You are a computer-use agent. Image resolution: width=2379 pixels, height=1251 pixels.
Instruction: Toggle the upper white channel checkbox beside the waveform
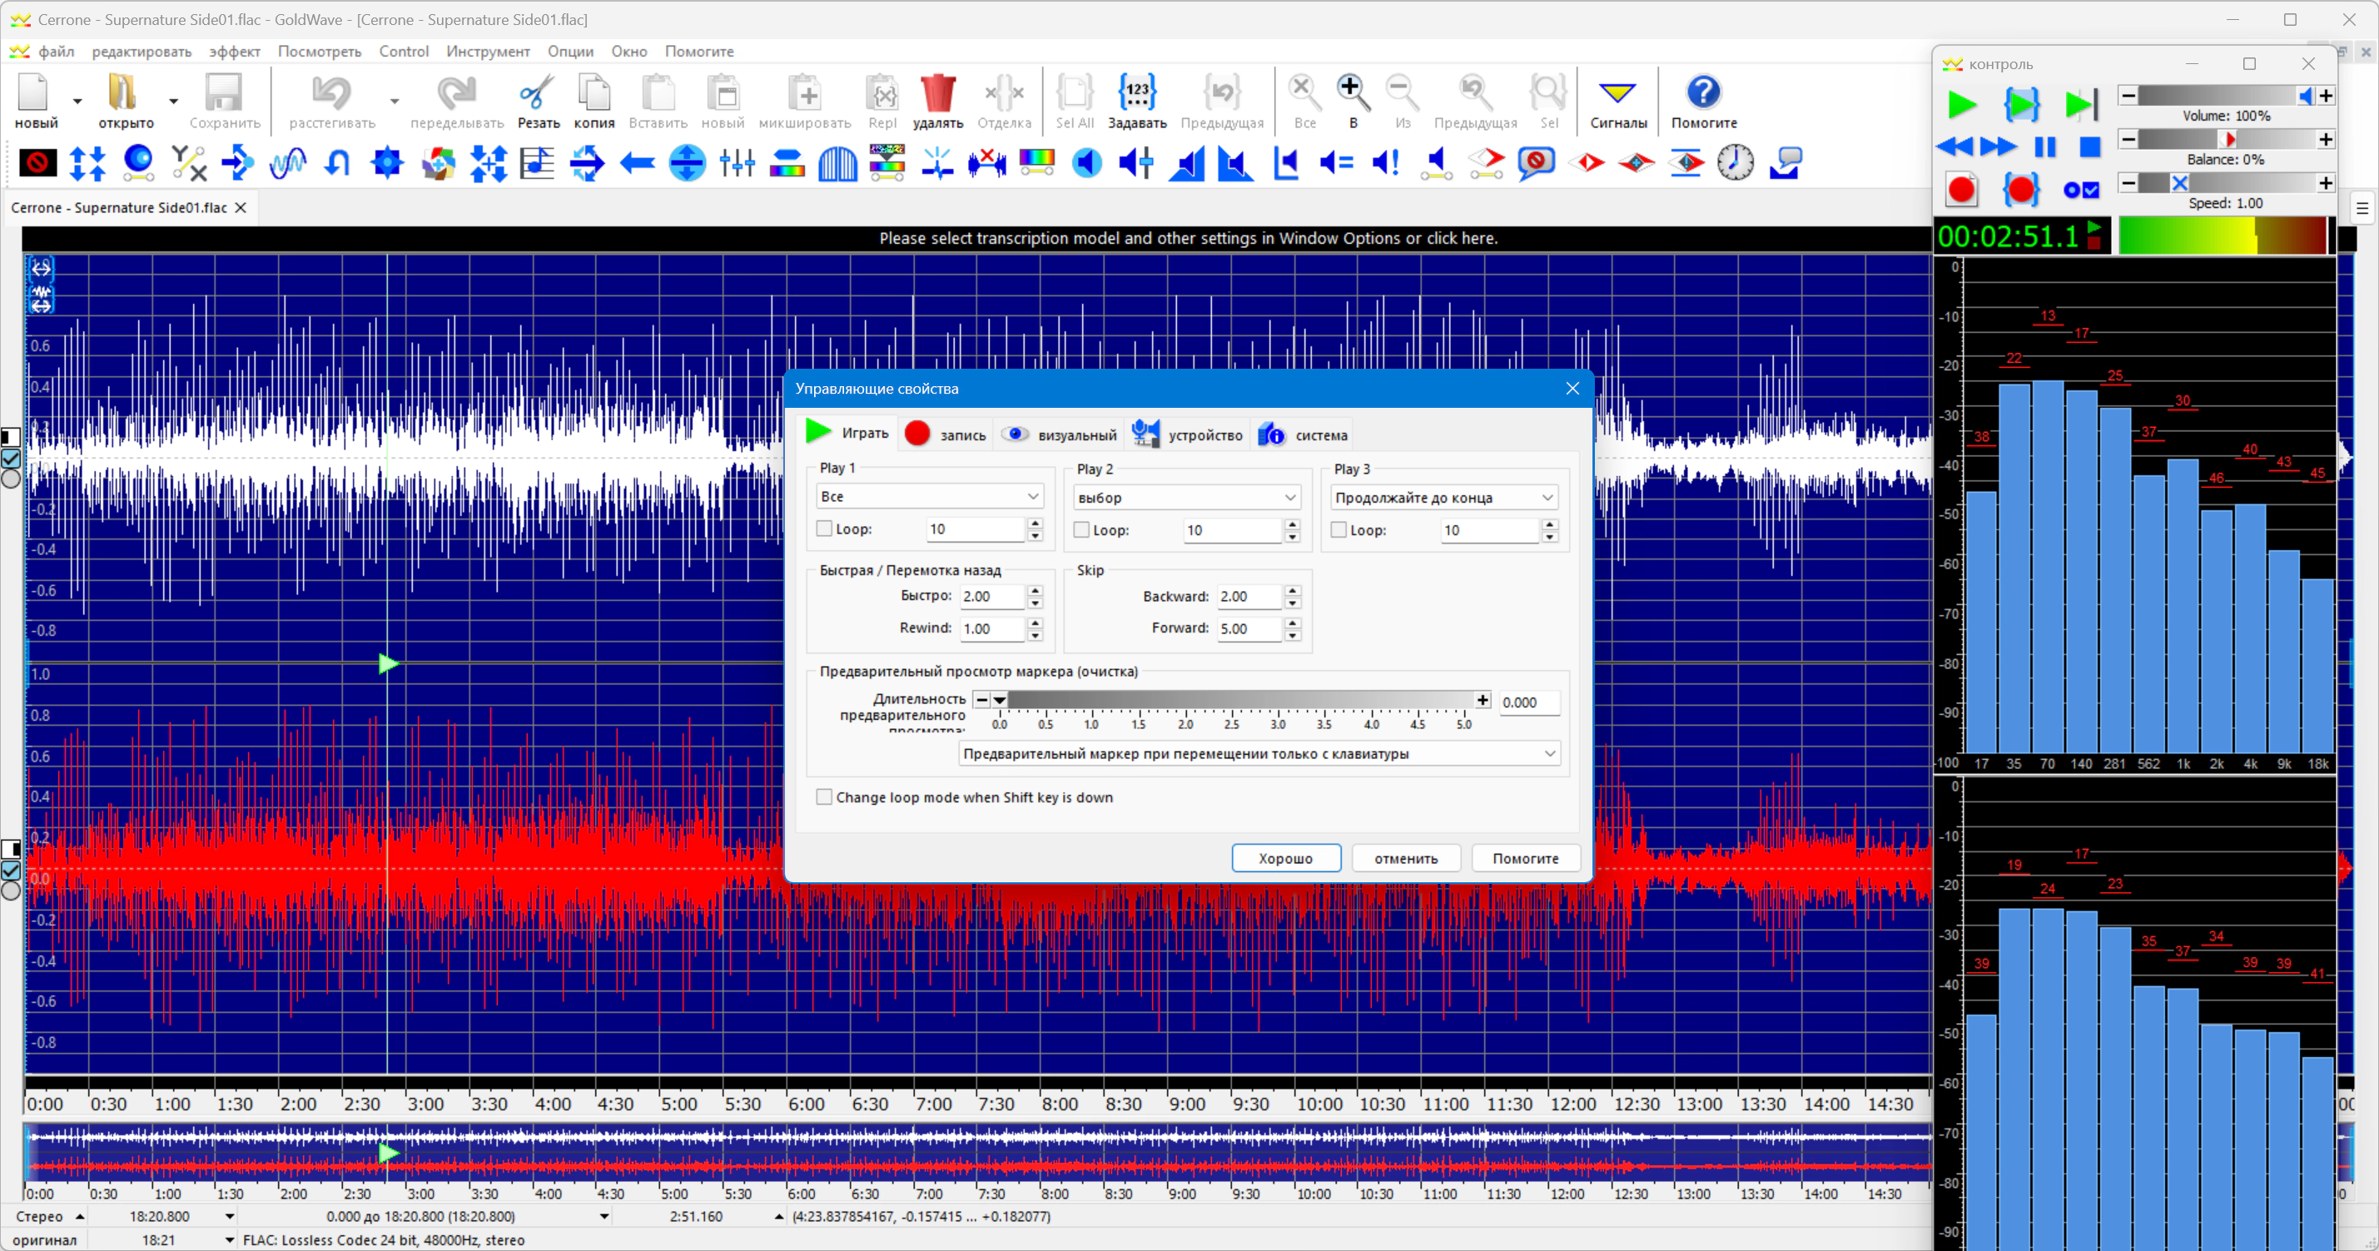tap(11, 458)
